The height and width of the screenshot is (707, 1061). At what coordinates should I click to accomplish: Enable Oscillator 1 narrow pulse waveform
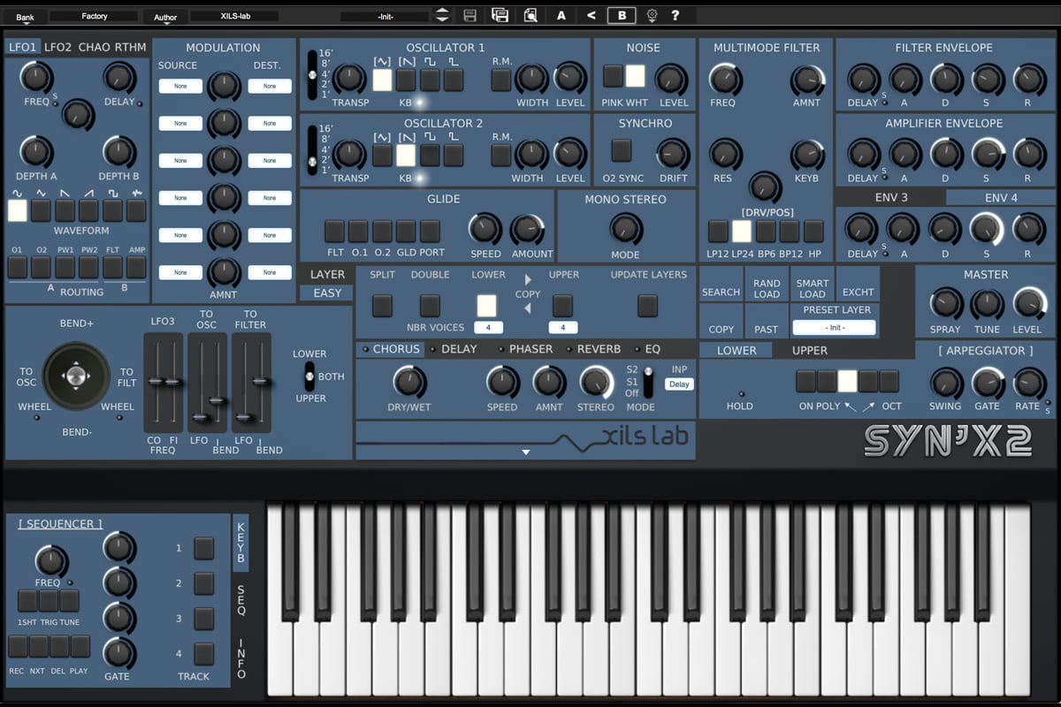[x=454, y=80]
